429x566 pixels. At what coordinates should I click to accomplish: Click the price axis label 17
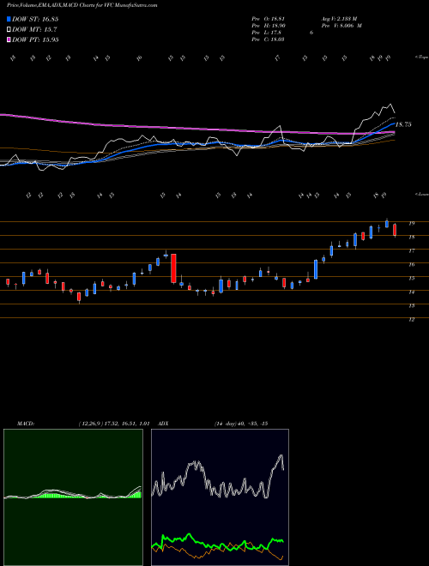pyautogui.click(x=411, y=250)
